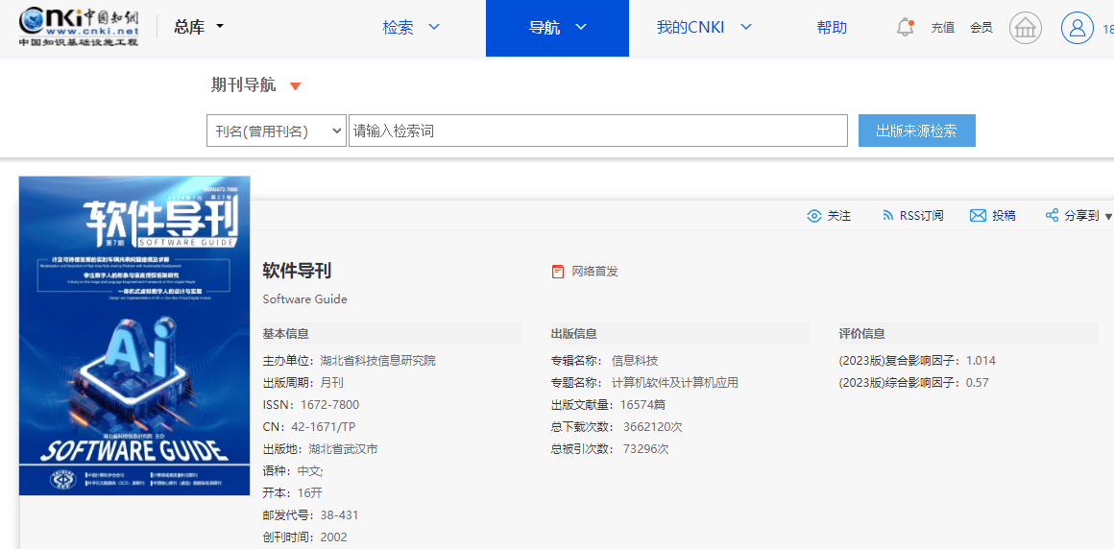Click the 投稿 submission link
The image size is (1114, 549).
coord(1004,216)
